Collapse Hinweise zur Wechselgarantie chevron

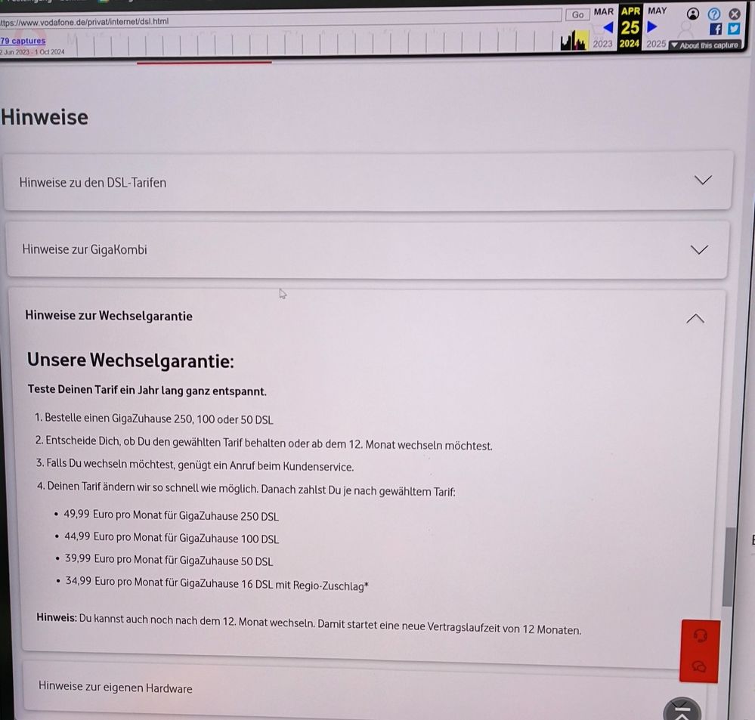(695, 319)
